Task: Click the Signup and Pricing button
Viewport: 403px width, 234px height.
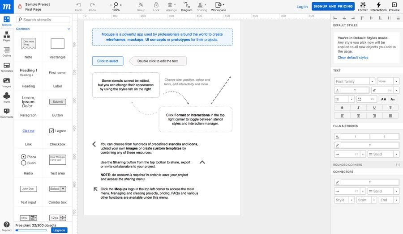Action: coord(333,6)
